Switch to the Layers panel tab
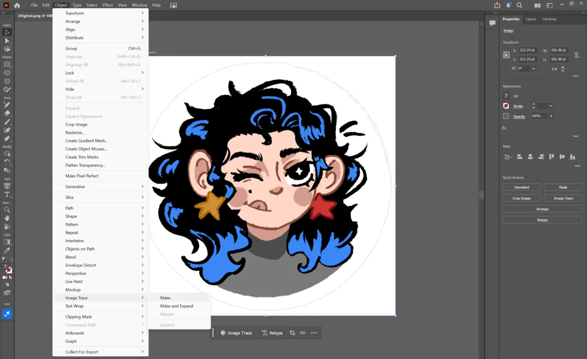The image size is (587, 359). tap(531, 19)
